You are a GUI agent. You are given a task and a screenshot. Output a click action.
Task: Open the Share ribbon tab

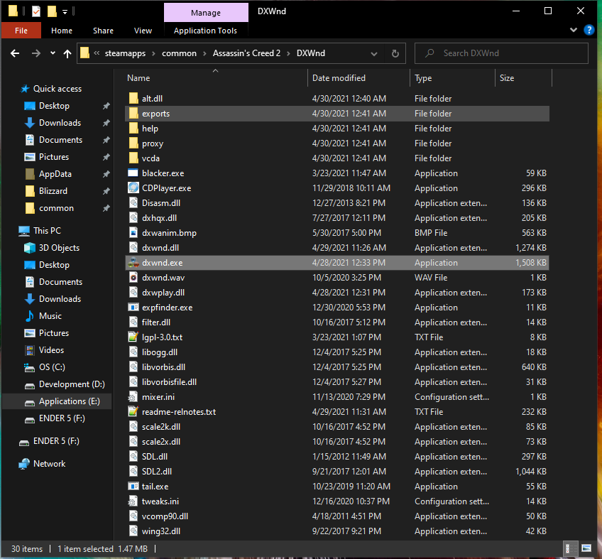103,31
